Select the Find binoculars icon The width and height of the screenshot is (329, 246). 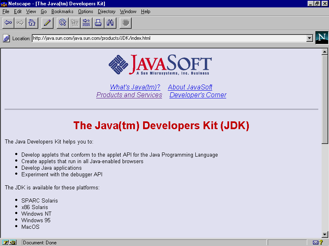point(110,23)
